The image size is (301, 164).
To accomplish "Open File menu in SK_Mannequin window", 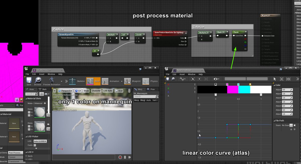I will 27,74.
